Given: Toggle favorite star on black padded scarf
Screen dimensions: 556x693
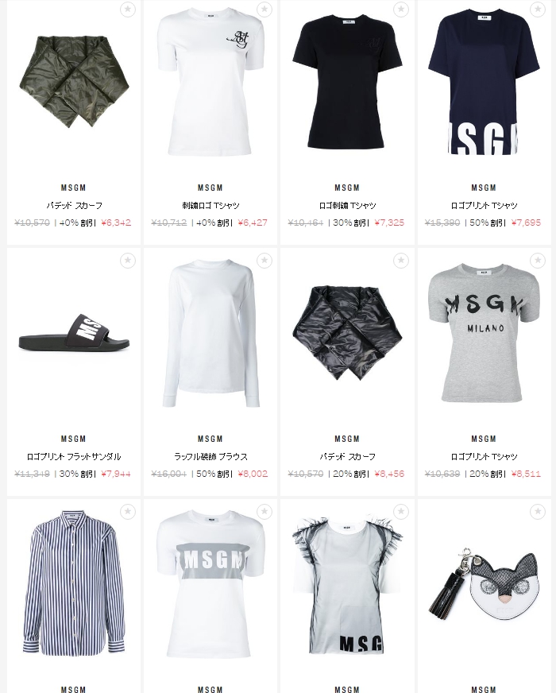Looking at the screenshot, I should click(x=401, y=261).
